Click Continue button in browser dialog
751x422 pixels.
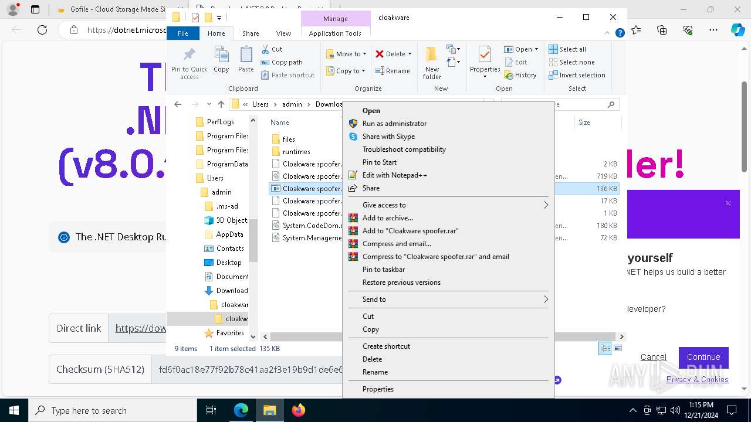pyautogui.click(x=703, y=357)
